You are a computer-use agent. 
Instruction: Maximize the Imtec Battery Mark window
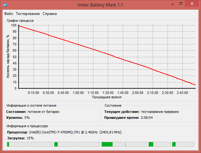click(181, 4)
